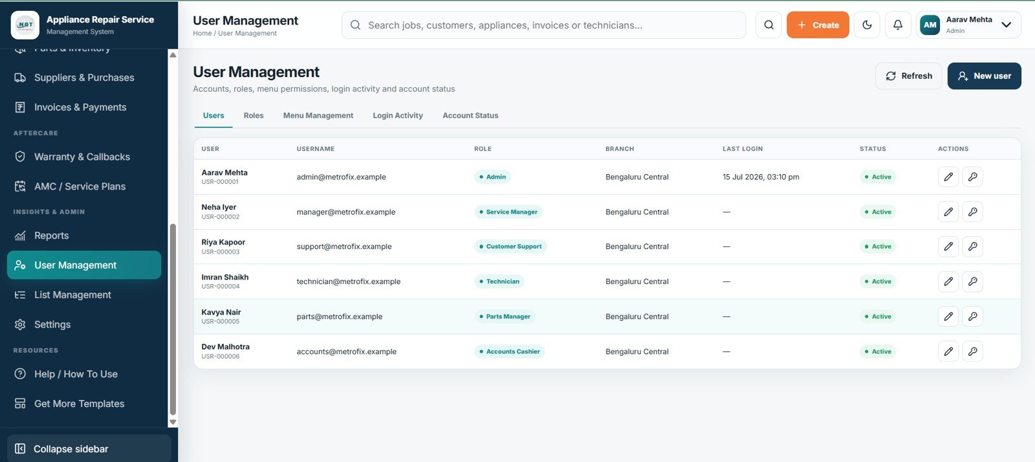Click manager@metrofix.example username
1035x462 pixels.
click(x=345, y=212)
